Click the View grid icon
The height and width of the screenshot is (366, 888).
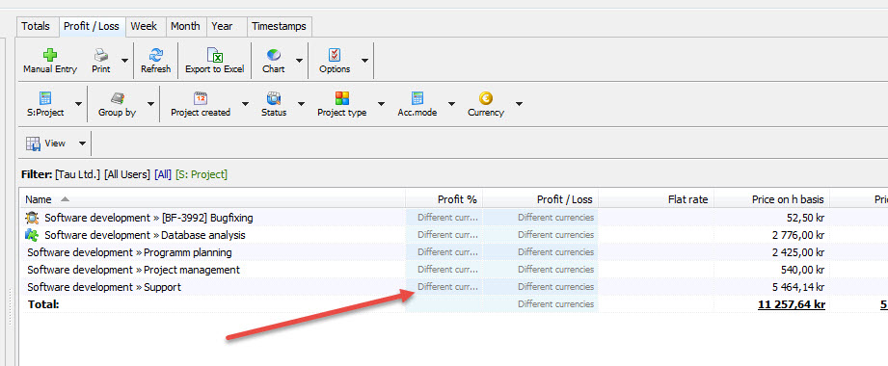33,144
